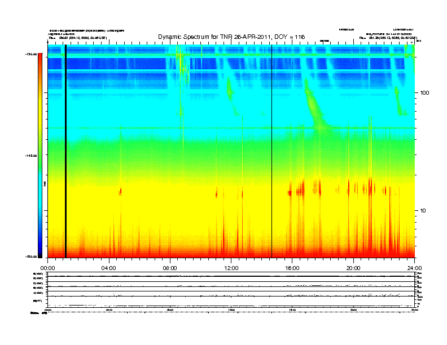Click the 'Dynamic Spectrum for TNR' plot title
The height and width of the screenshot is (345, 447).
click(x=231, y=37)
